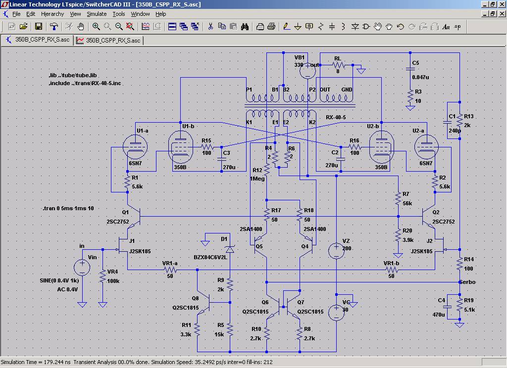This screenshot has height=368, width=507.
Task: Open the Hierarchy menu
Action: (52, 14)
